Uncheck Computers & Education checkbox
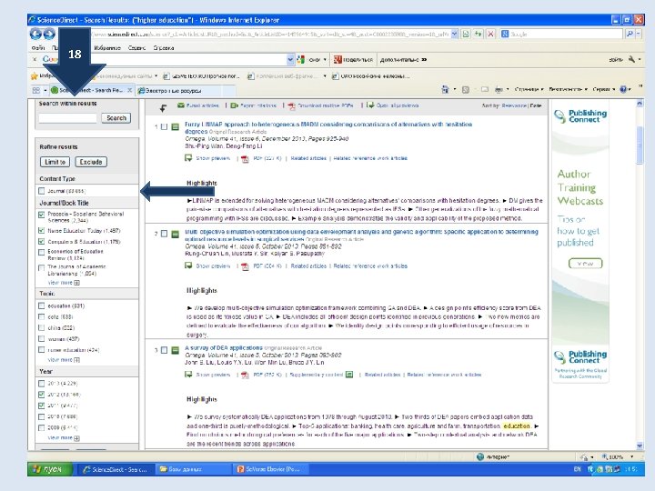The width and height of the screenshot is (655, 491). (41, 241)
